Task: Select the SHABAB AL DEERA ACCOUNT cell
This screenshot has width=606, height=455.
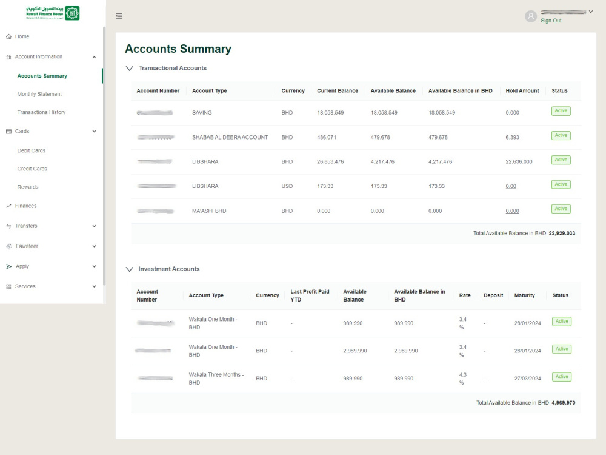Action: (230, 137)
